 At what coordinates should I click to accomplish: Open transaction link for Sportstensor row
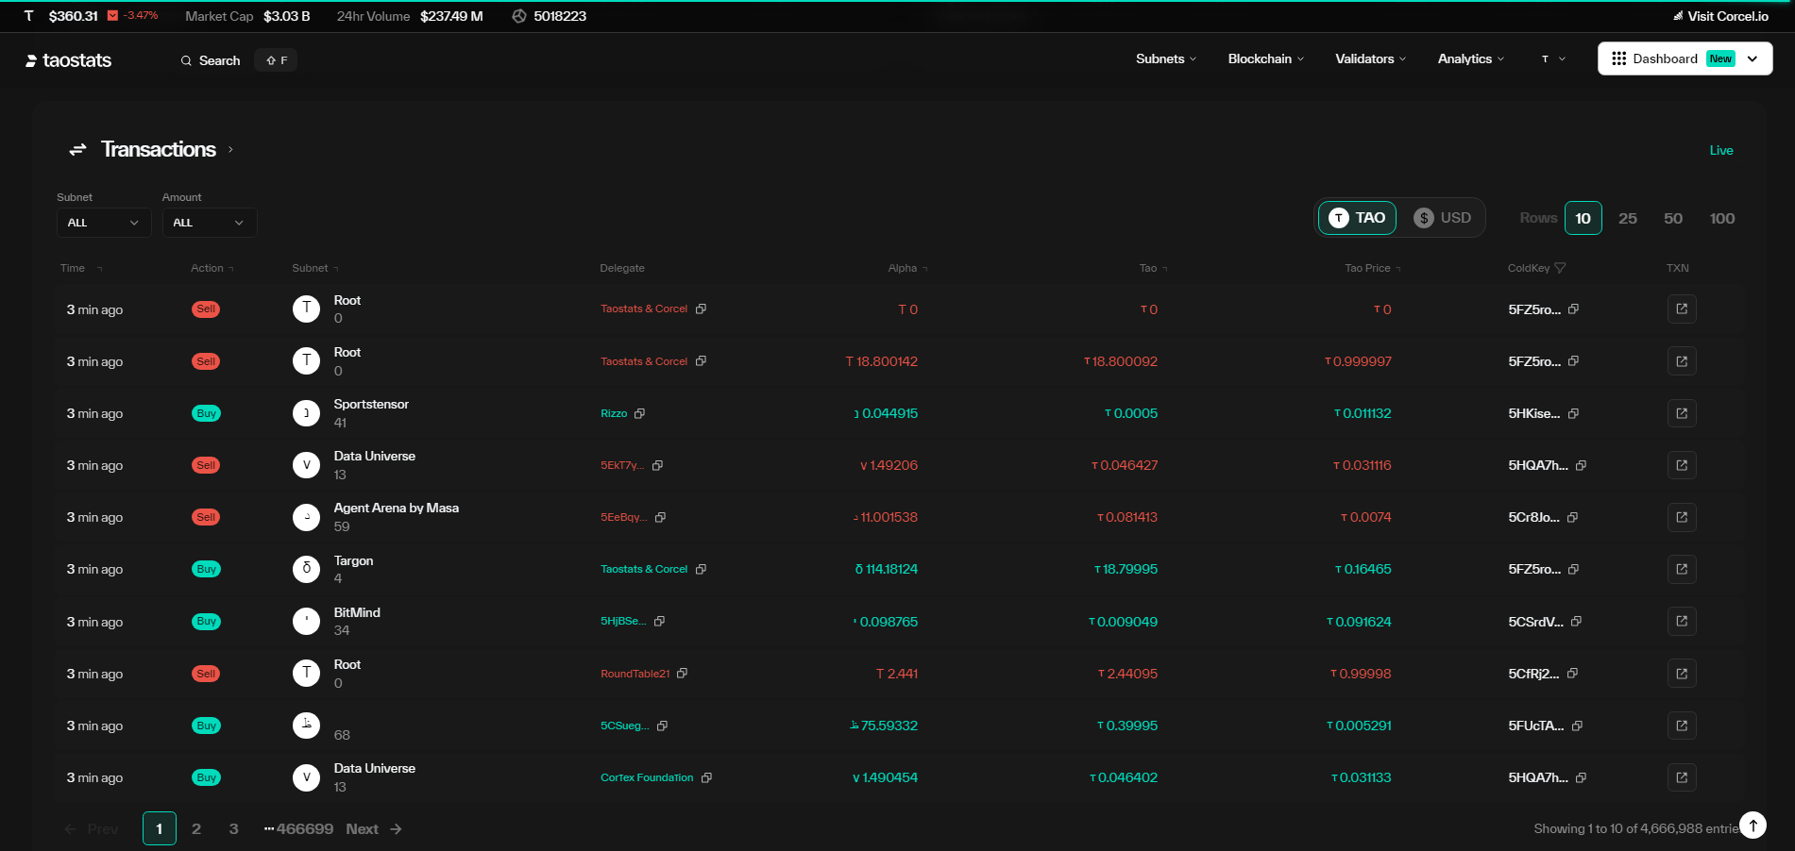(x=1681, y=413)
